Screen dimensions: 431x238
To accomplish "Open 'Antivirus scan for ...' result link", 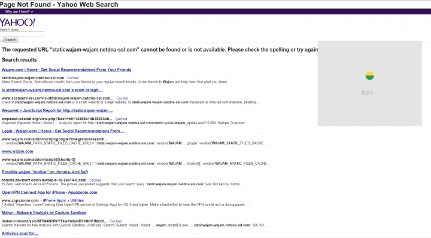I will tap(20, 233).
